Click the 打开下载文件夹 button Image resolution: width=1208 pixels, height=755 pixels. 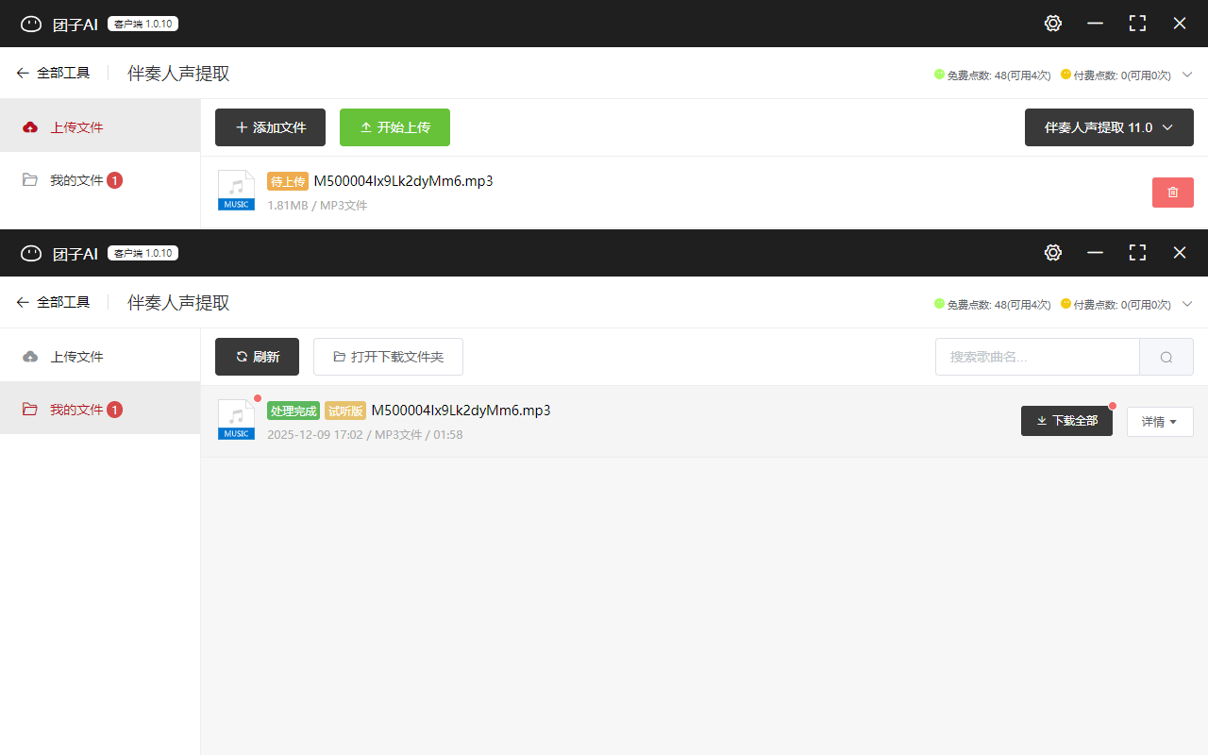[388, 357]
